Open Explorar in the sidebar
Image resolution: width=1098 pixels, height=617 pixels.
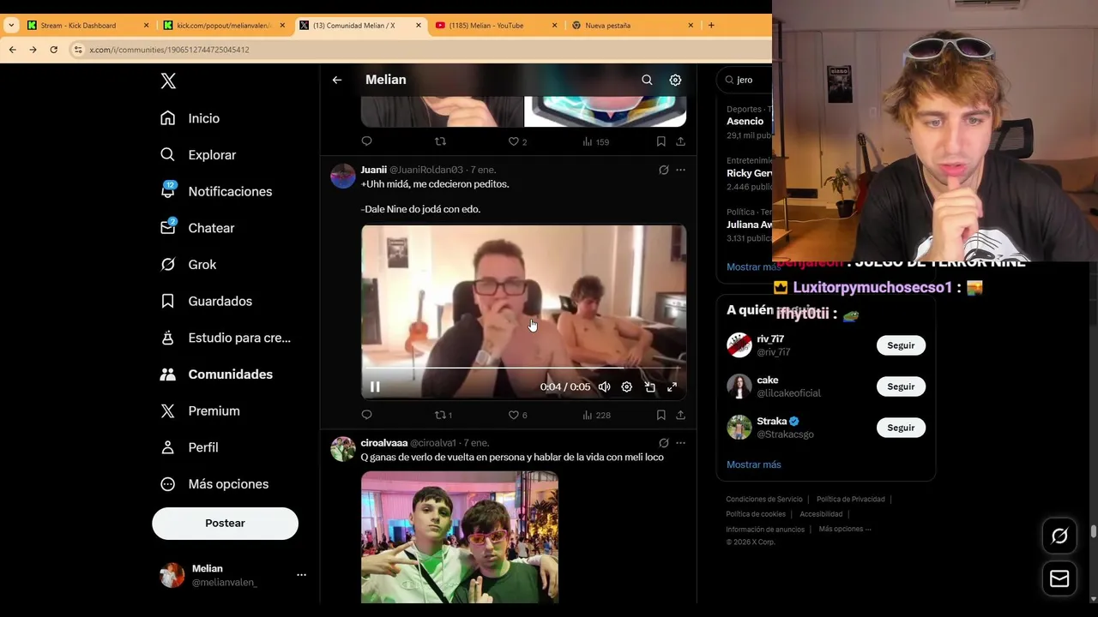[x=198, y=155]
